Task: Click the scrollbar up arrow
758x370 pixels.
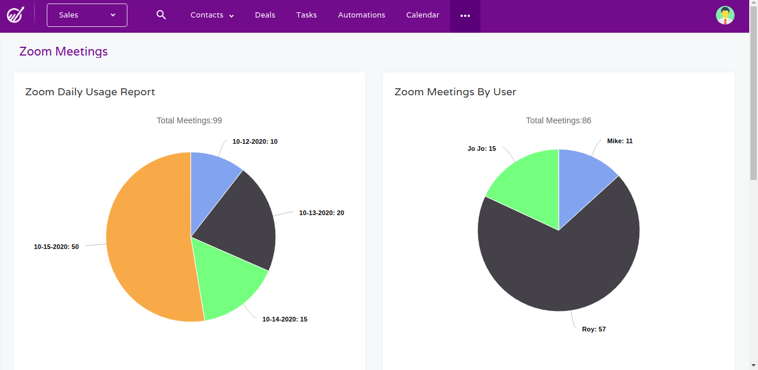Action: [754, 4]
